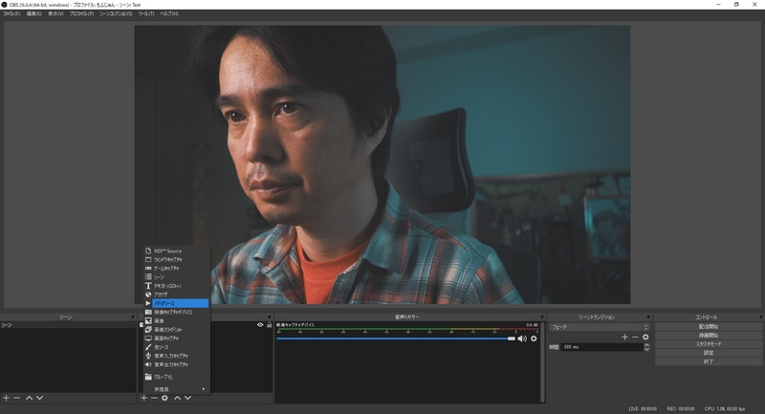Mute the video capture device audio
This screenshot has width=765, height=414.
click(x=522, y=338)
